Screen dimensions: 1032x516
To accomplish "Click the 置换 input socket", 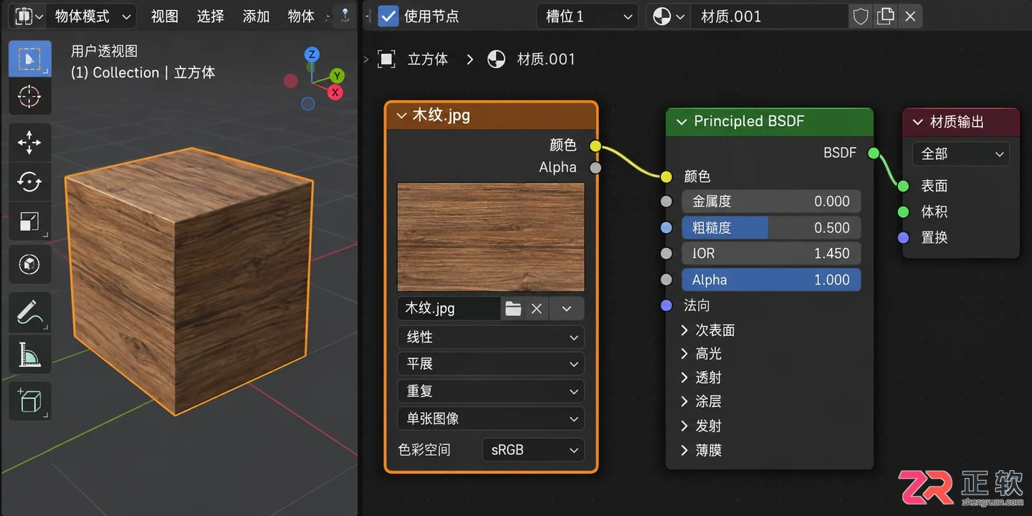I will click(x=904, y=237).
